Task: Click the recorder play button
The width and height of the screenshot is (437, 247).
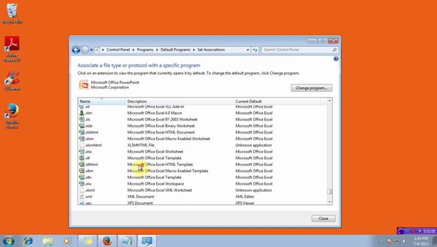Action: 420,231
